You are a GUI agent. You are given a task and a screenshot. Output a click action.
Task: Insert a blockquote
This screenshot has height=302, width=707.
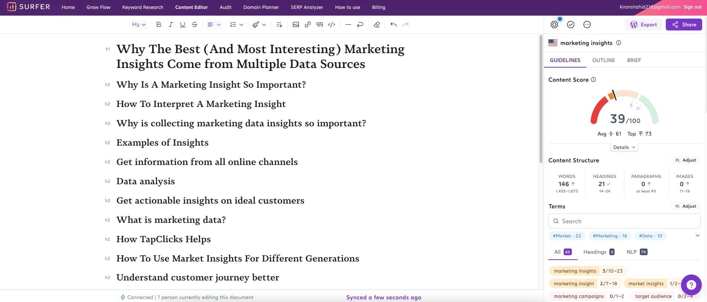[319, 25]
